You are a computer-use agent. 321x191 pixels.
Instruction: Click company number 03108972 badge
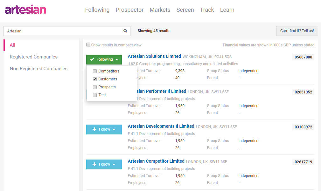click(303, 127)
